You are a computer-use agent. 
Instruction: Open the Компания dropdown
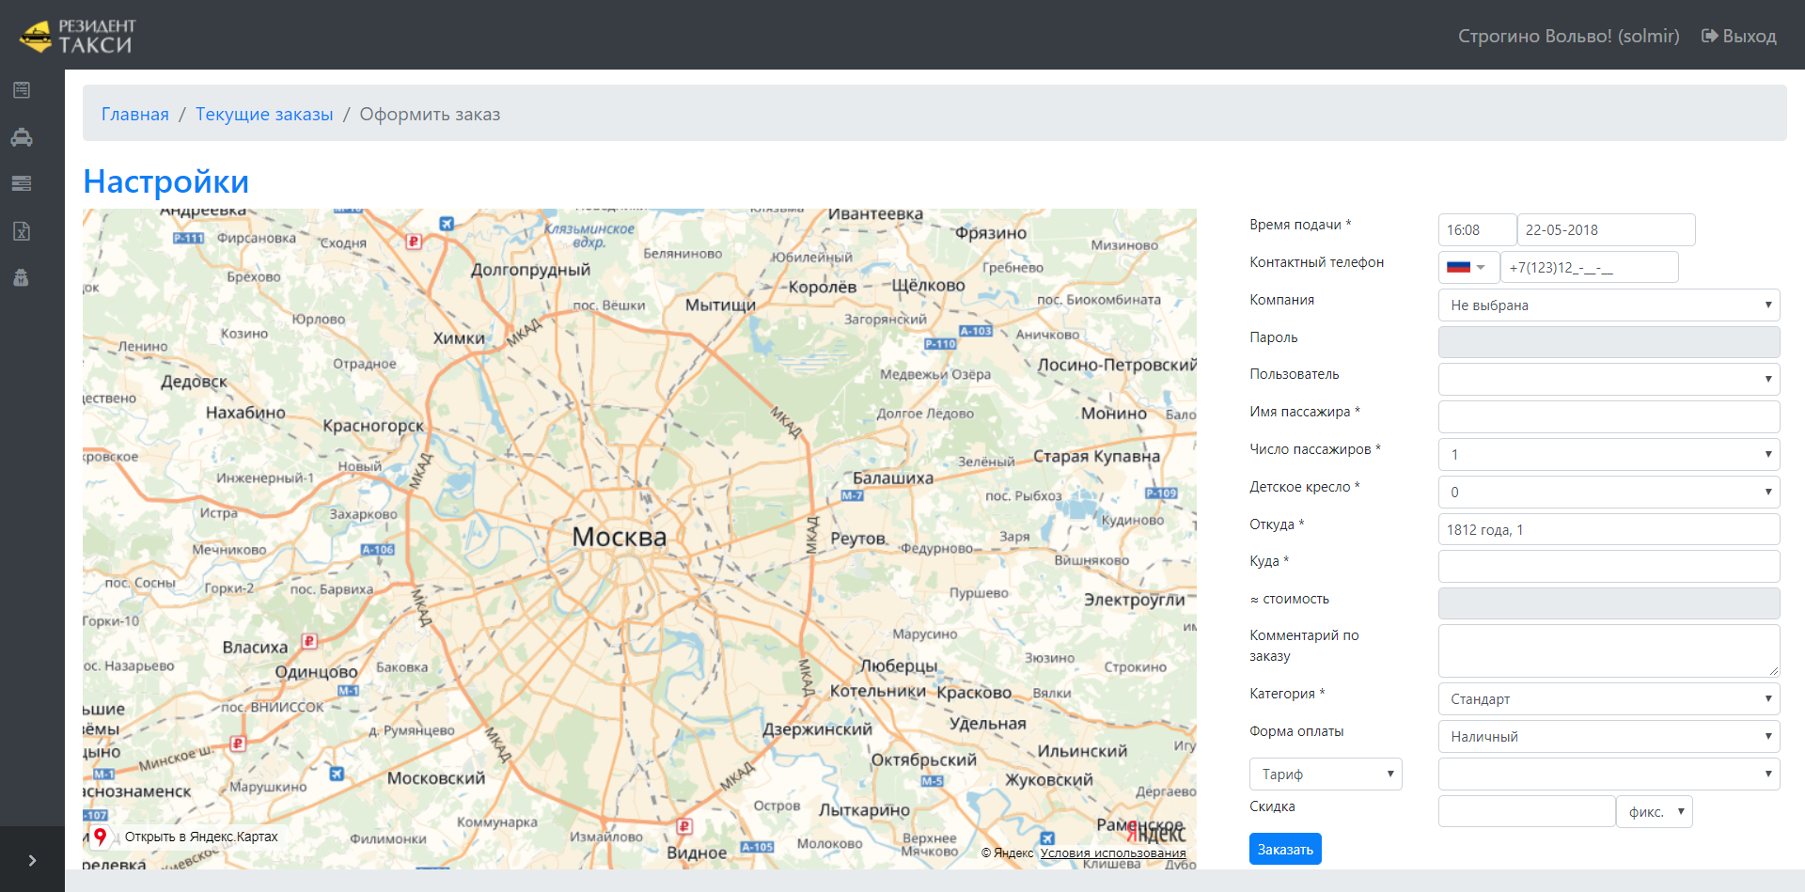[1608, 305]
